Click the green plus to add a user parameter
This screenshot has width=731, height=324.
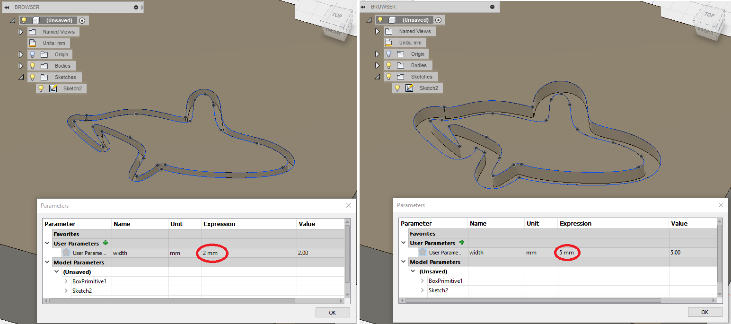click(x=105, y=243)
